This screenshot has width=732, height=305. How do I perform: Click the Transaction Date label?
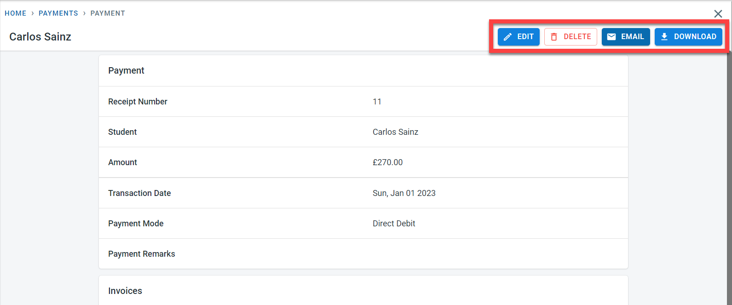pyautogui.click(x=139, y=193)
